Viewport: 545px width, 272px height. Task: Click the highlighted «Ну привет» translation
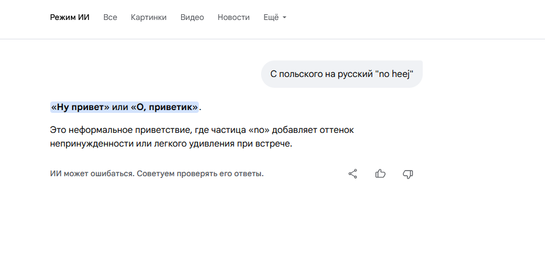pyautogui.click(x=81, y=107)
